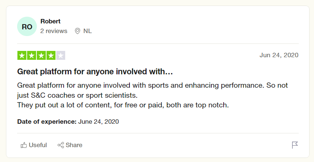The image size is (314, 162).
Task: Click the second green star rating
Action: pos(32,55)
